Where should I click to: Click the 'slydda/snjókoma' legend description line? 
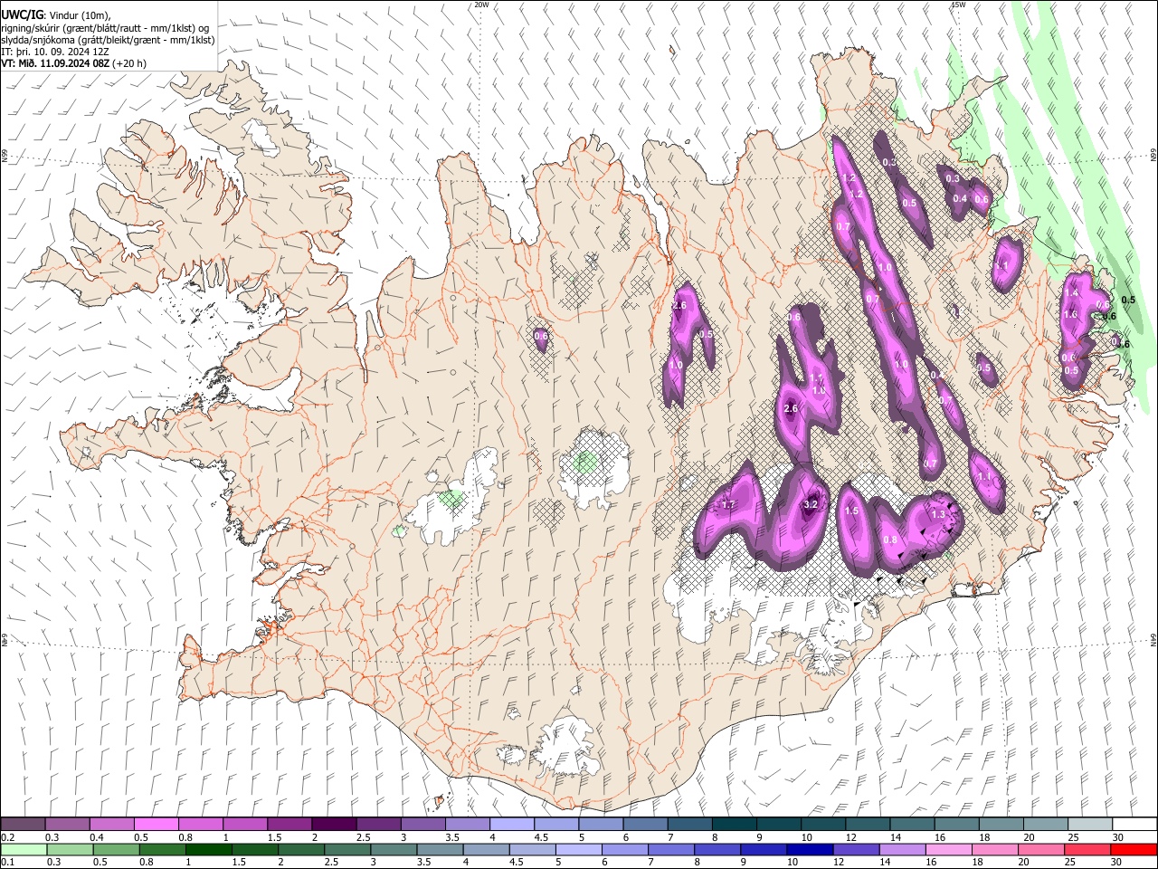click(108, 40)
